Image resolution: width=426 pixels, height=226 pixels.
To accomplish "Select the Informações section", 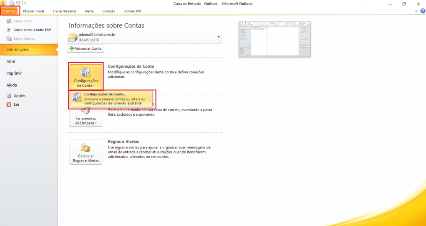I will click(x=29, y=49).
